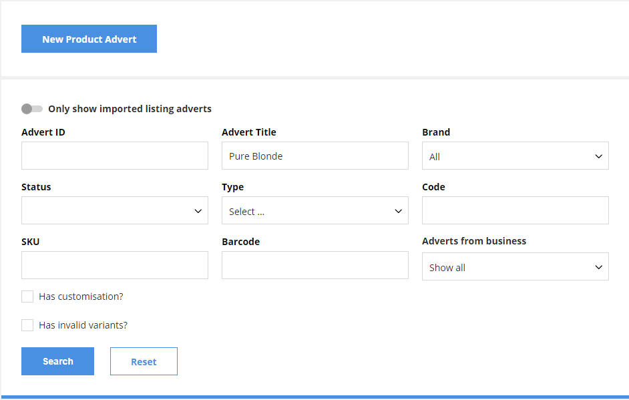629x400 pixels.
Task: Expand the Type Select dropdown
Action: (x=315, y=210)
